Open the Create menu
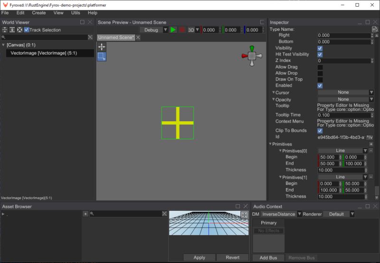 39,13
